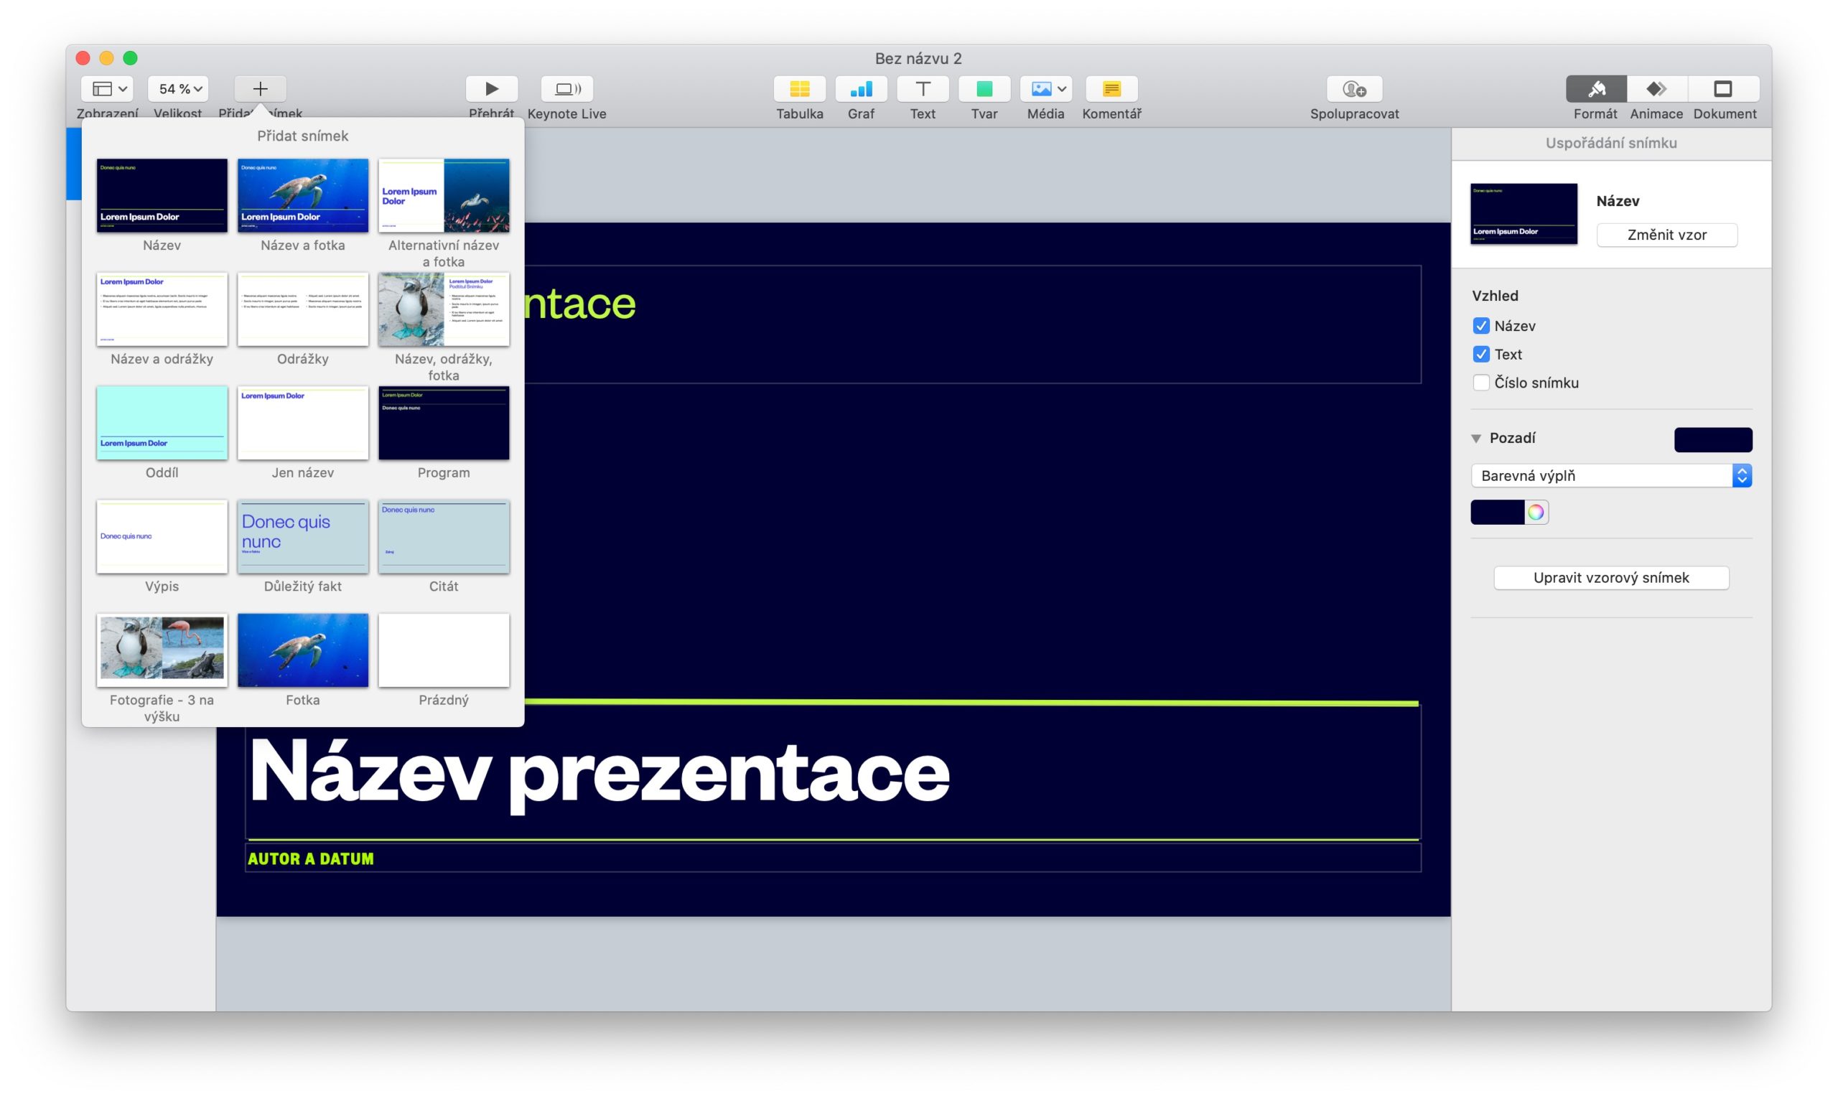Add a comment via the Komentář icon
1838x1099 pixels.
coord(1111,89)
